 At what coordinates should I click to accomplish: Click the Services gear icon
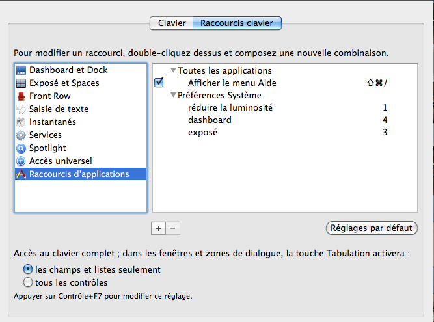pyautogui.click(x=21, y=135)
